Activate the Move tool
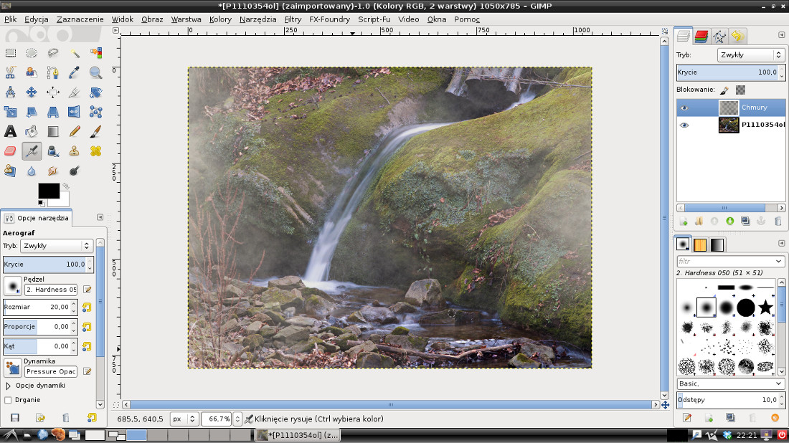This screenshot has width=789, height=443. [x=32, y=92]
